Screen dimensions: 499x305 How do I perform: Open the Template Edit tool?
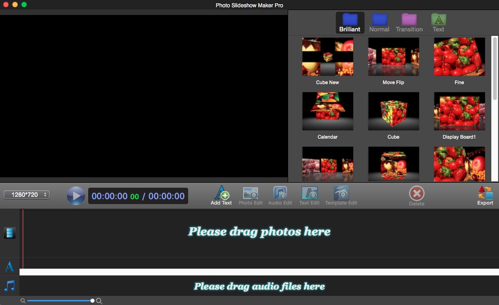pyautogui.click(x=341, y=193)
